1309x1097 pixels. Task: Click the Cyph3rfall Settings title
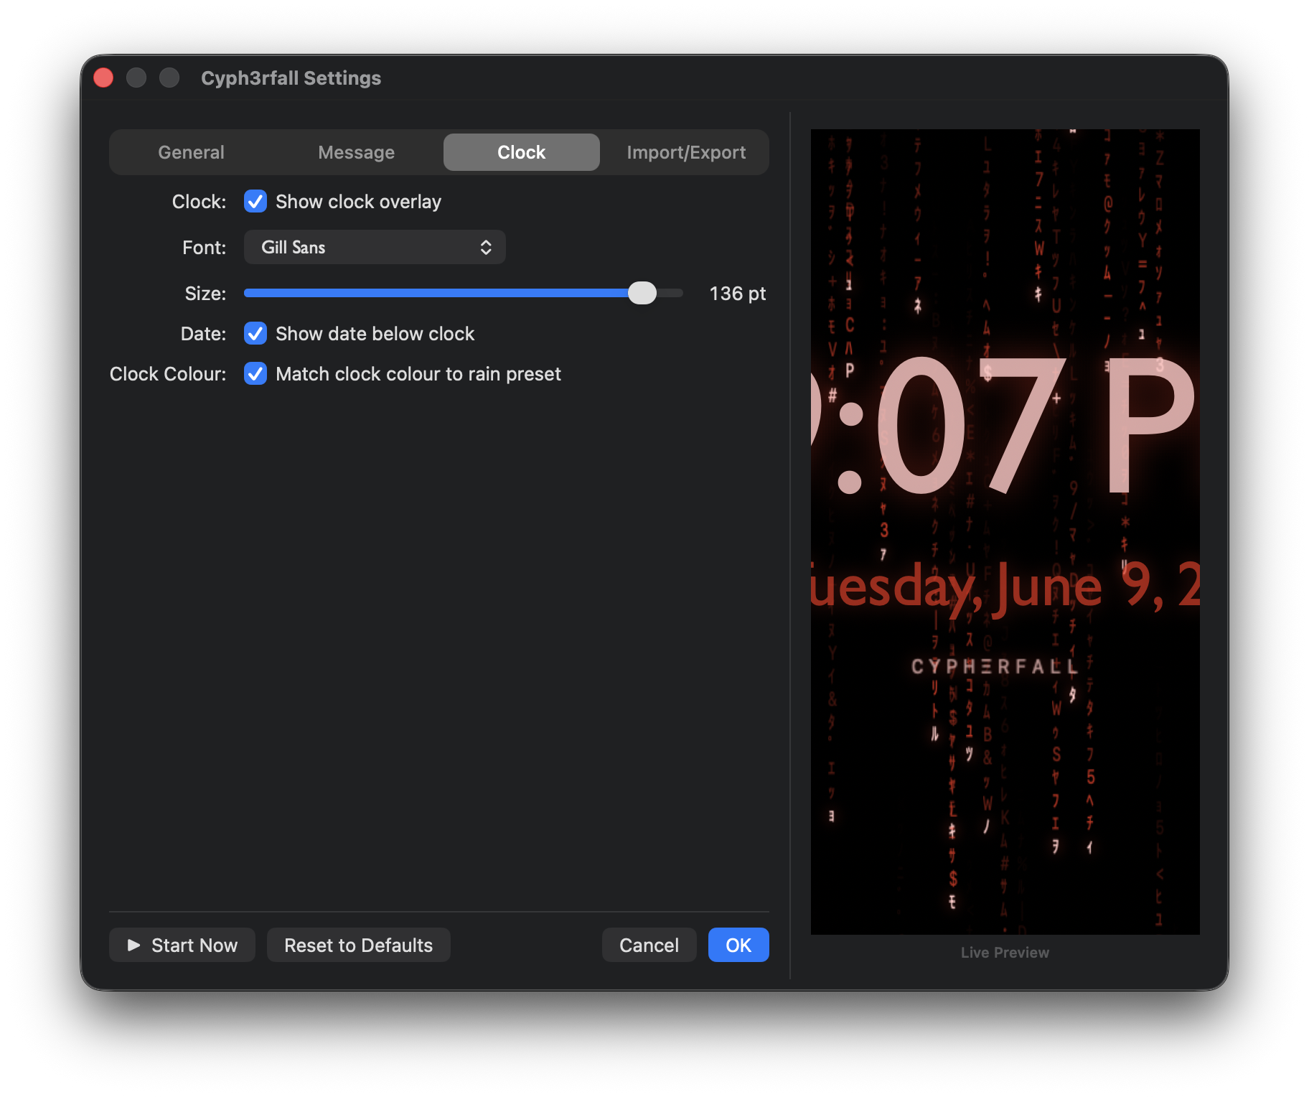click(291, 78)
